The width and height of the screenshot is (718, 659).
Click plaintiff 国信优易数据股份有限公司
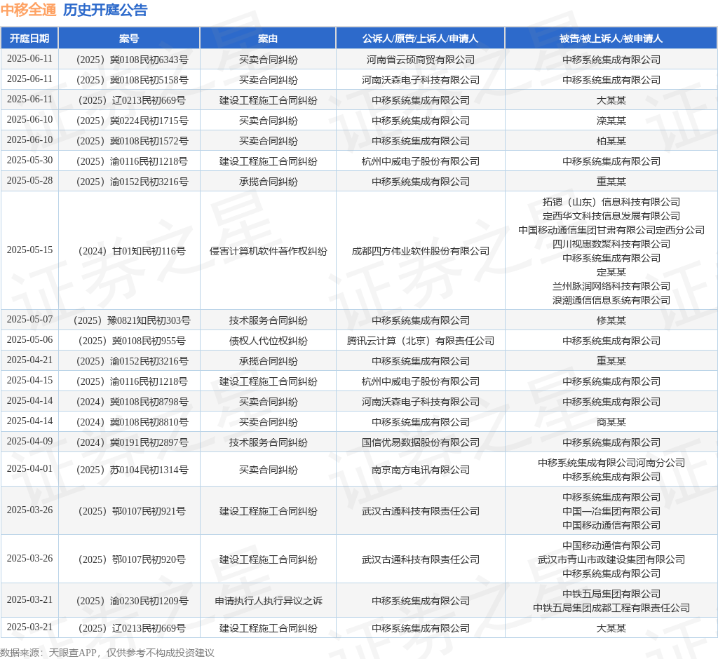[421, 442]
